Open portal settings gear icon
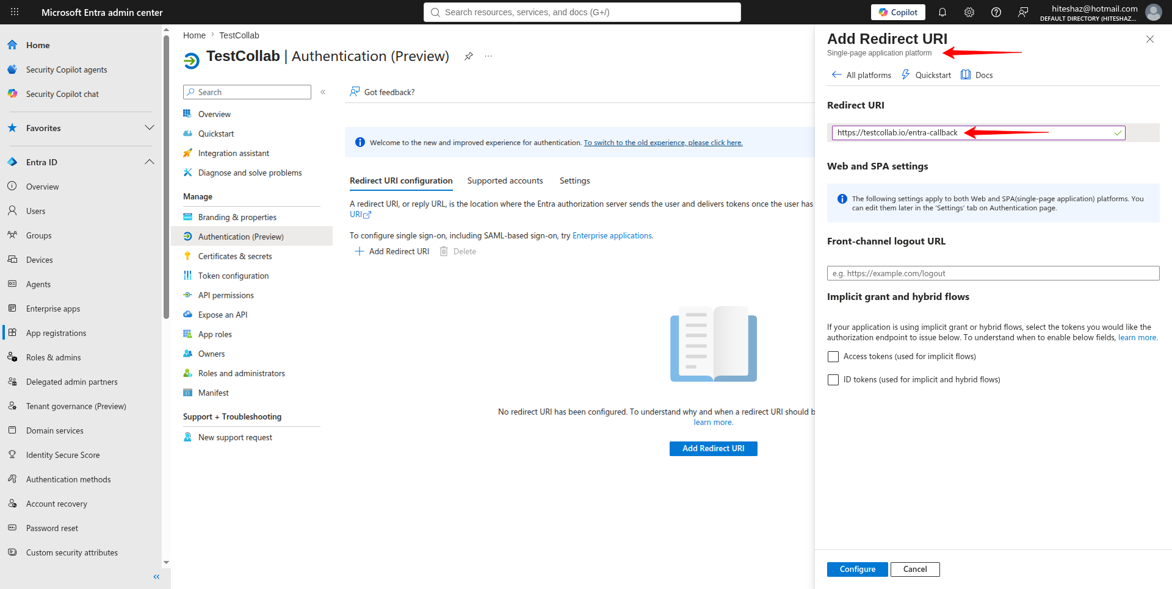The image size is (1172, 589). (969, 12)
